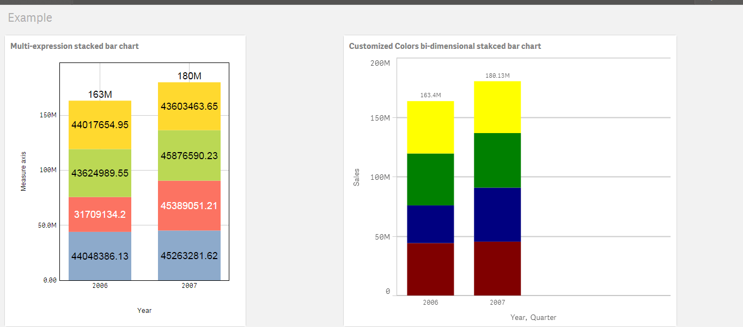Click the dark red base segment under 163.4M
The height and width of the screenshot is (327, 743).
(430, 269)
